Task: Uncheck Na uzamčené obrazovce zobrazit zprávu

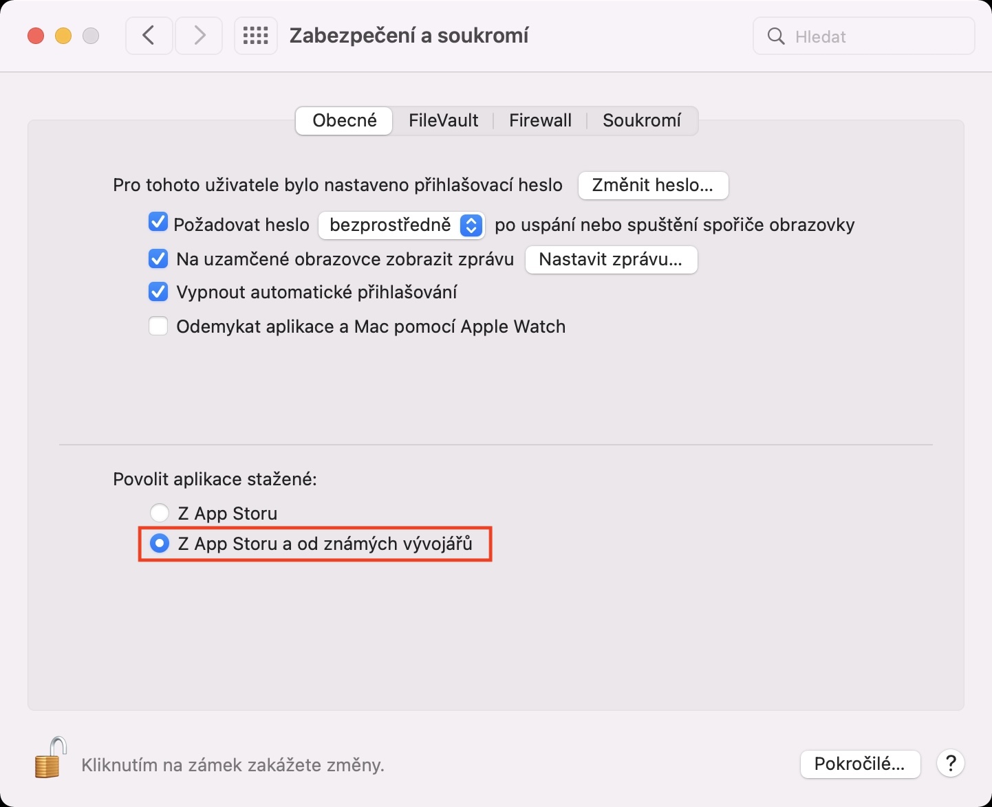Action: point(158,259)
